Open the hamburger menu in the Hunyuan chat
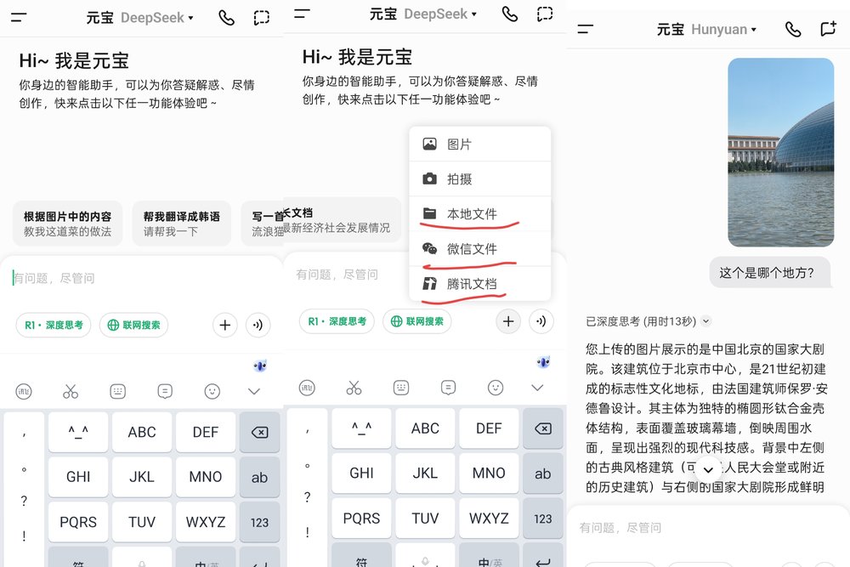The width and height of the screenshot is (850, 567). [585, 29]
